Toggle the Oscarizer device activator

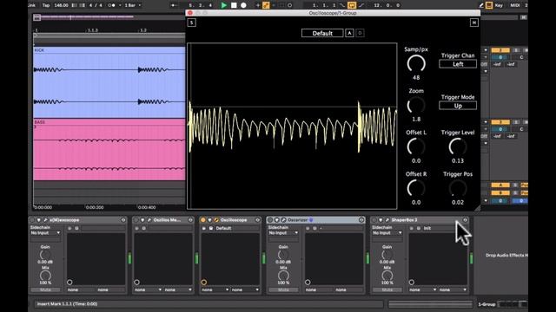click(x=270, y=220)
